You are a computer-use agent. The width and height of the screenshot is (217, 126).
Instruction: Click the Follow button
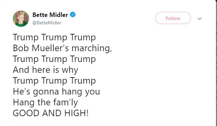(173, 18)
